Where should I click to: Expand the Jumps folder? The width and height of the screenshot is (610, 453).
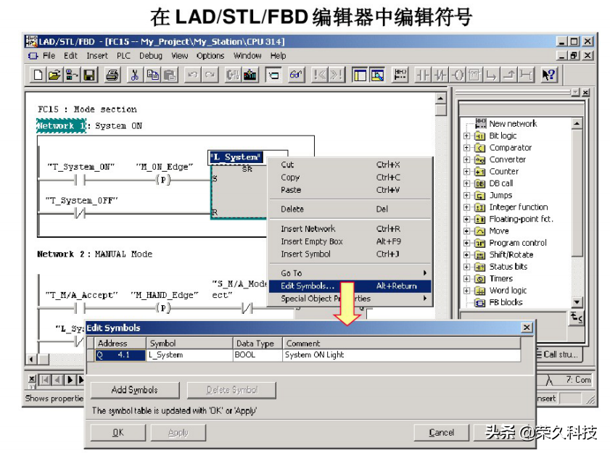467,195
